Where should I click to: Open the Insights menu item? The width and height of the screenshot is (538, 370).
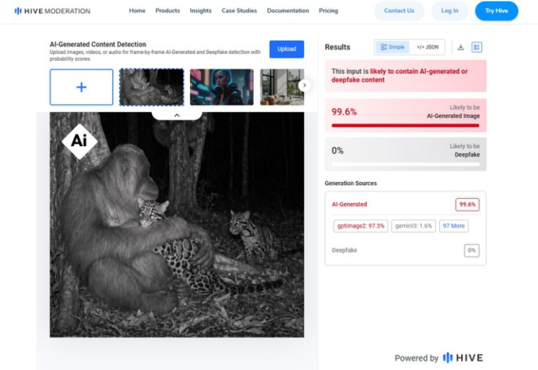pyautogui.click(x=200, y=11)
